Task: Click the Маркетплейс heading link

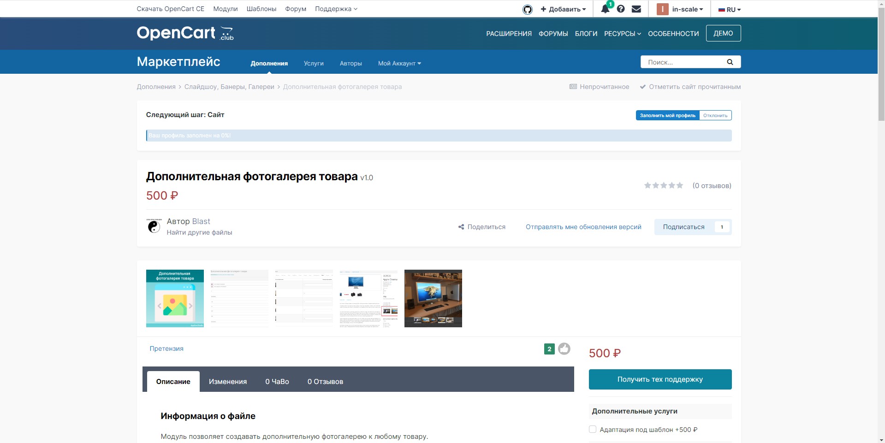Action: [178, 62]
